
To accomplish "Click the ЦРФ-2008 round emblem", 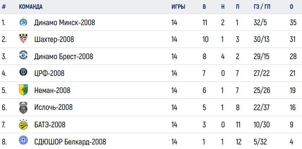I will tap(23, 72).
